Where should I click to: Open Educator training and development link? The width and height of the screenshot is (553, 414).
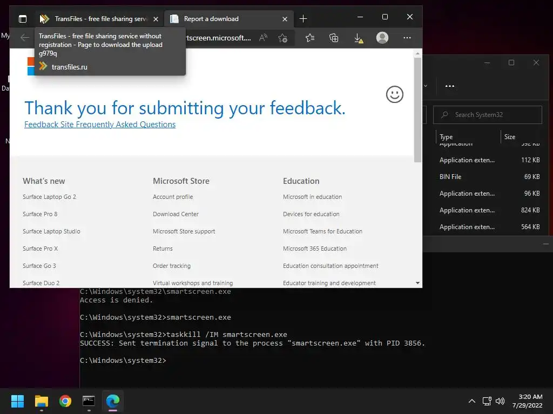pos(329,283)
